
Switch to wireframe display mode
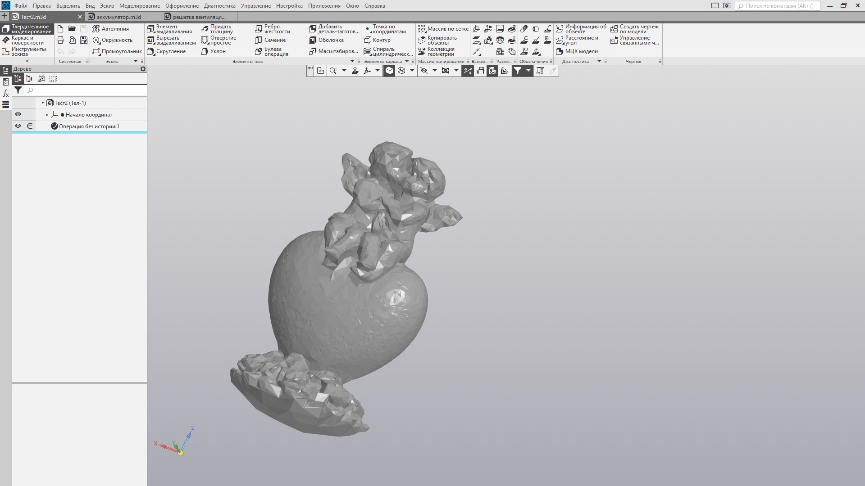click(x=401, y=71)
